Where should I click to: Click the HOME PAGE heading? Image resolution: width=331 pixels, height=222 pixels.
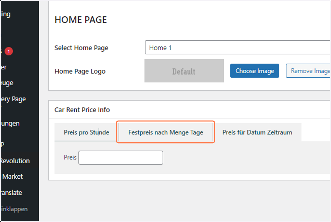coord(81,20)
